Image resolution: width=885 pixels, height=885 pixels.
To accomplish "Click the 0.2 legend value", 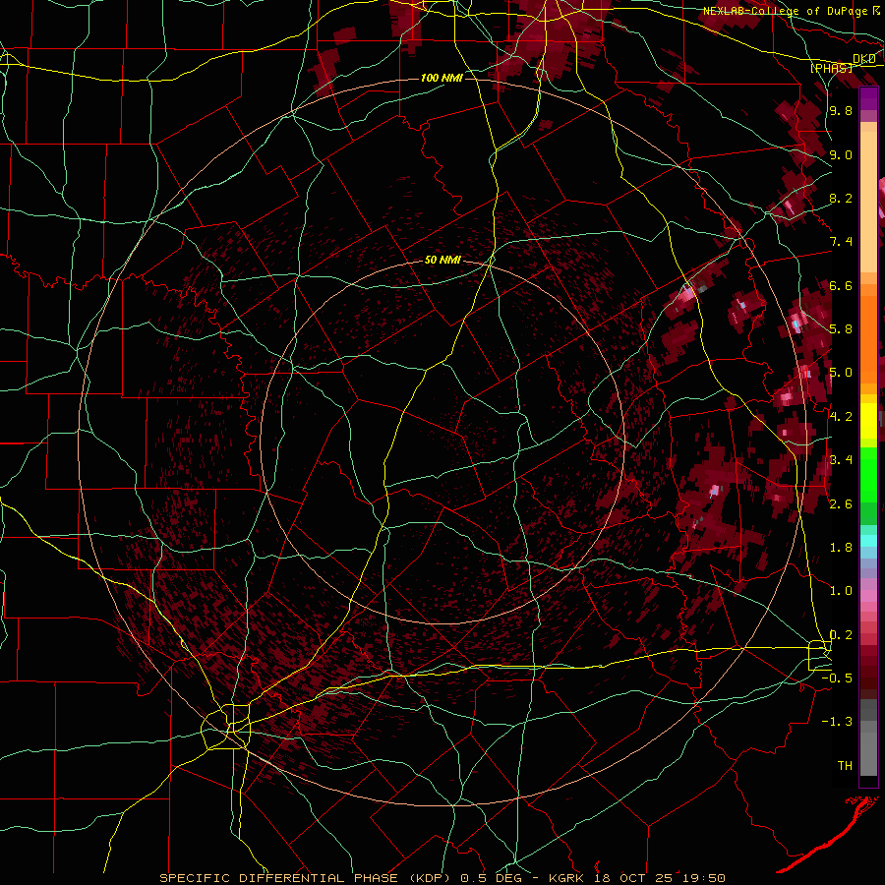I will coord(841,634).
